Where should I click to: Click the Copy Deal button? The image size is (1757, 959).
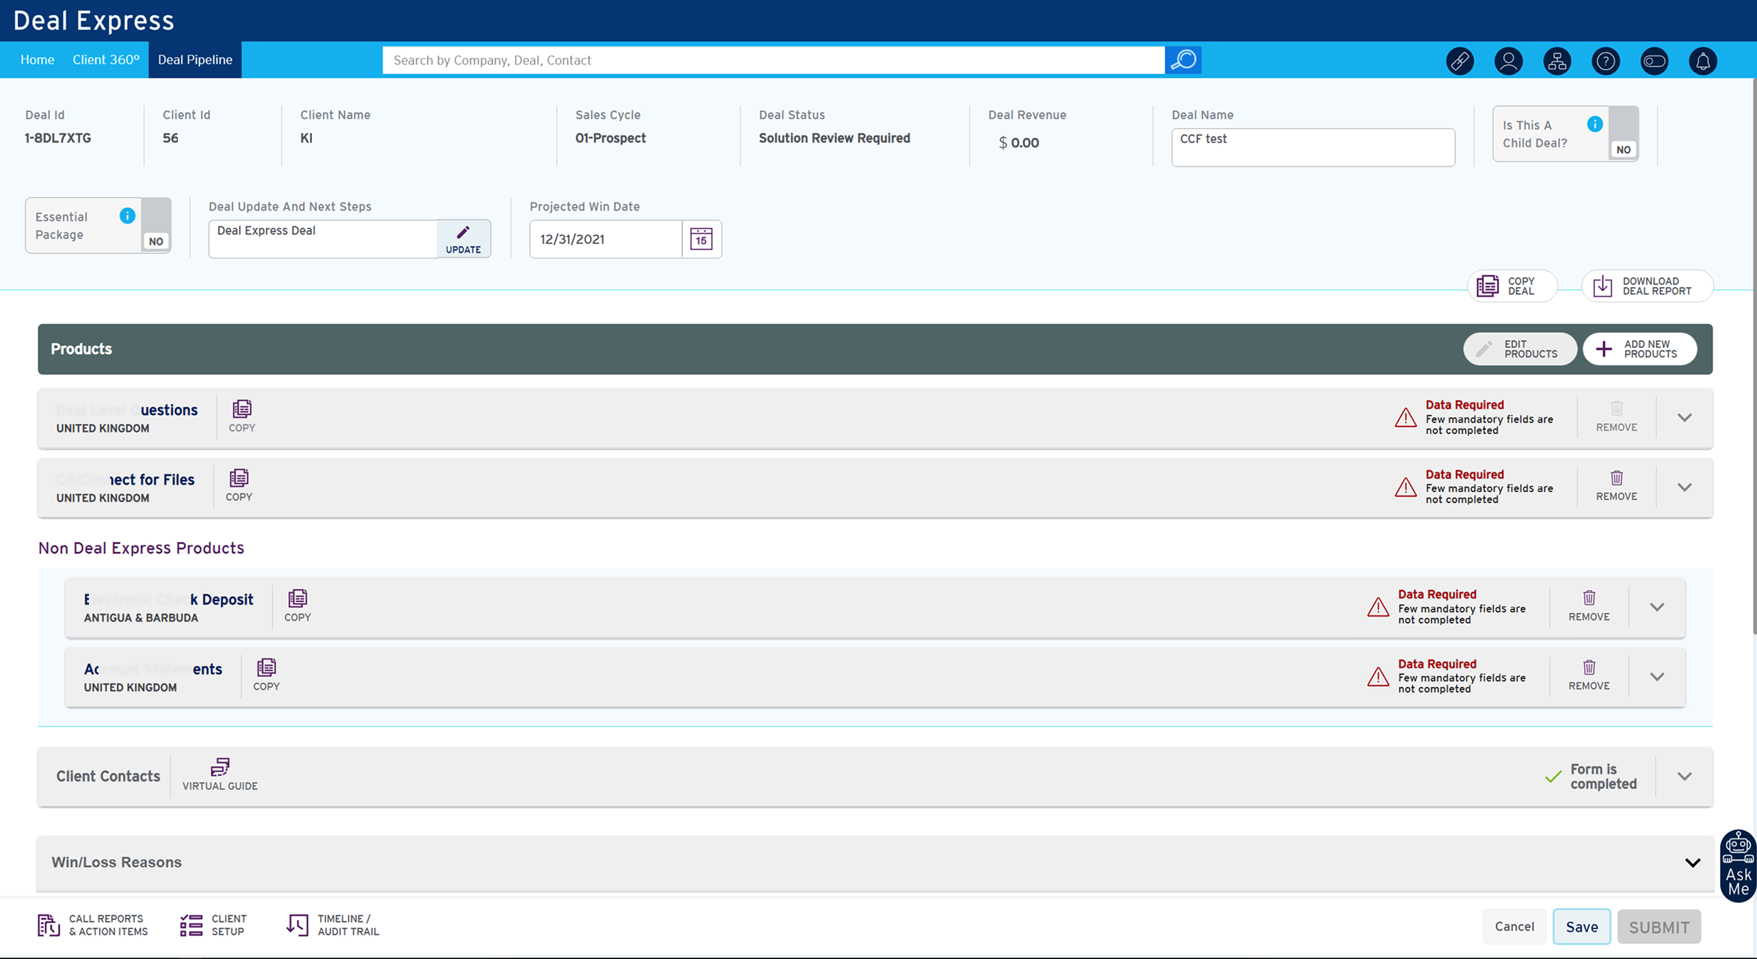tap(1511, 286)
